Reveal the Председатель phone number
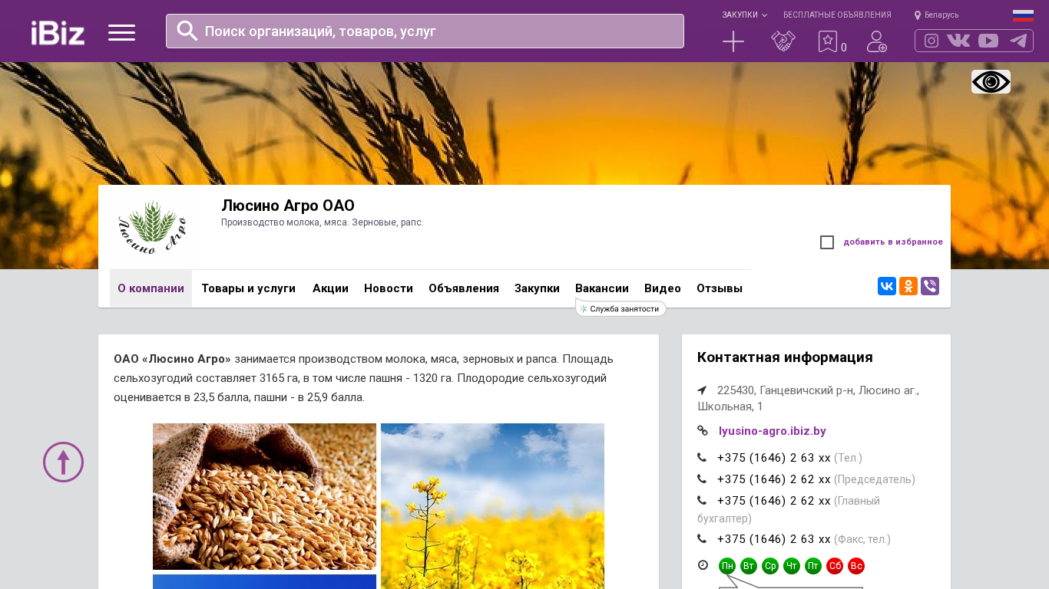The height and width of the screenshot is (589, 1049). (x=774, y=479)
